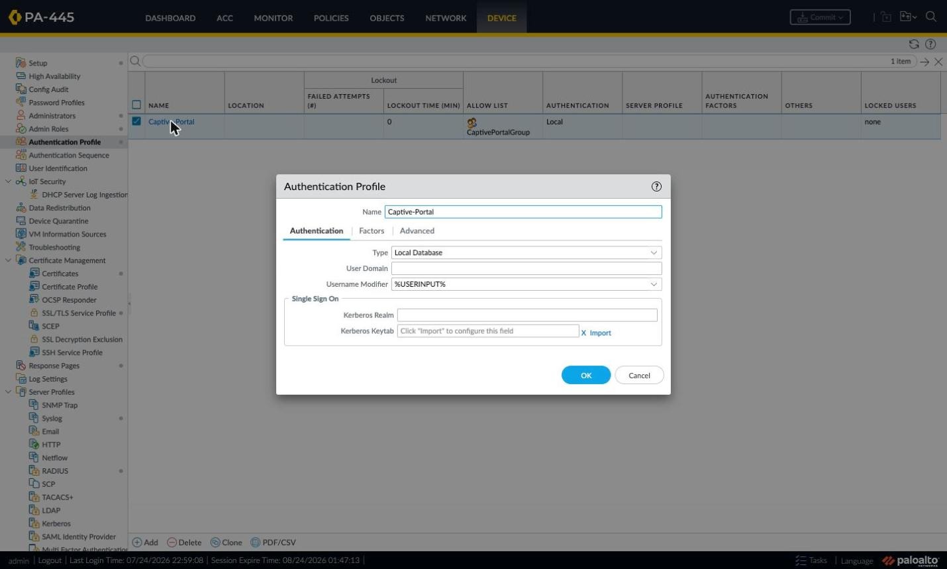947x569 pixels.
Task: Apply the filter with the arrow icon
Action: pos(924,62)
